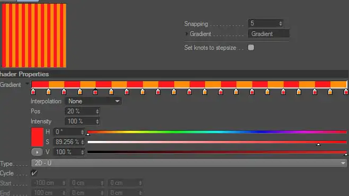Click the Shader Properties section header
The image size is (349, 196).
tap(174, 74)
